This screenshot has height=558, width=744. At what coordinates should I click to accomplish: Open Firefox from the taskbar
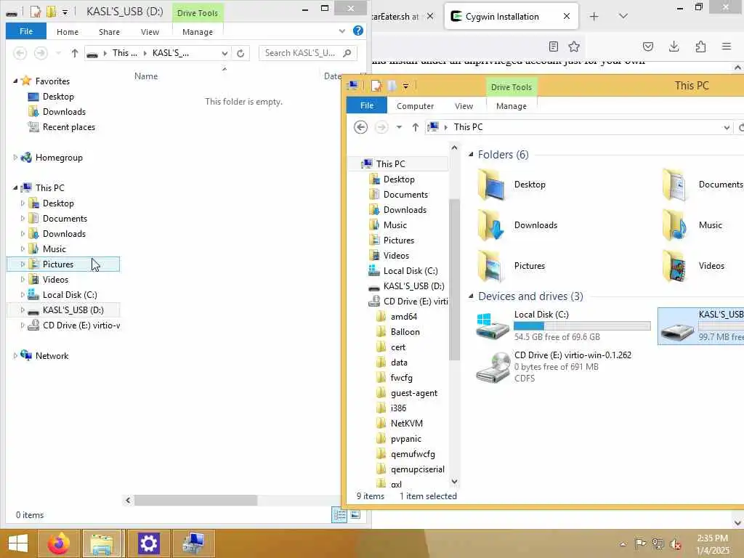pyautogui.click(x=58, y=543)
